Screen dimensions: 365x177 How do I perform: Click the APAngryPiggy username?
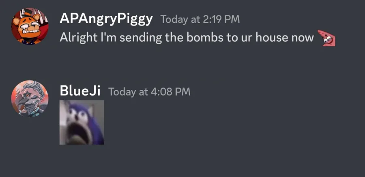tap(106, 19)
